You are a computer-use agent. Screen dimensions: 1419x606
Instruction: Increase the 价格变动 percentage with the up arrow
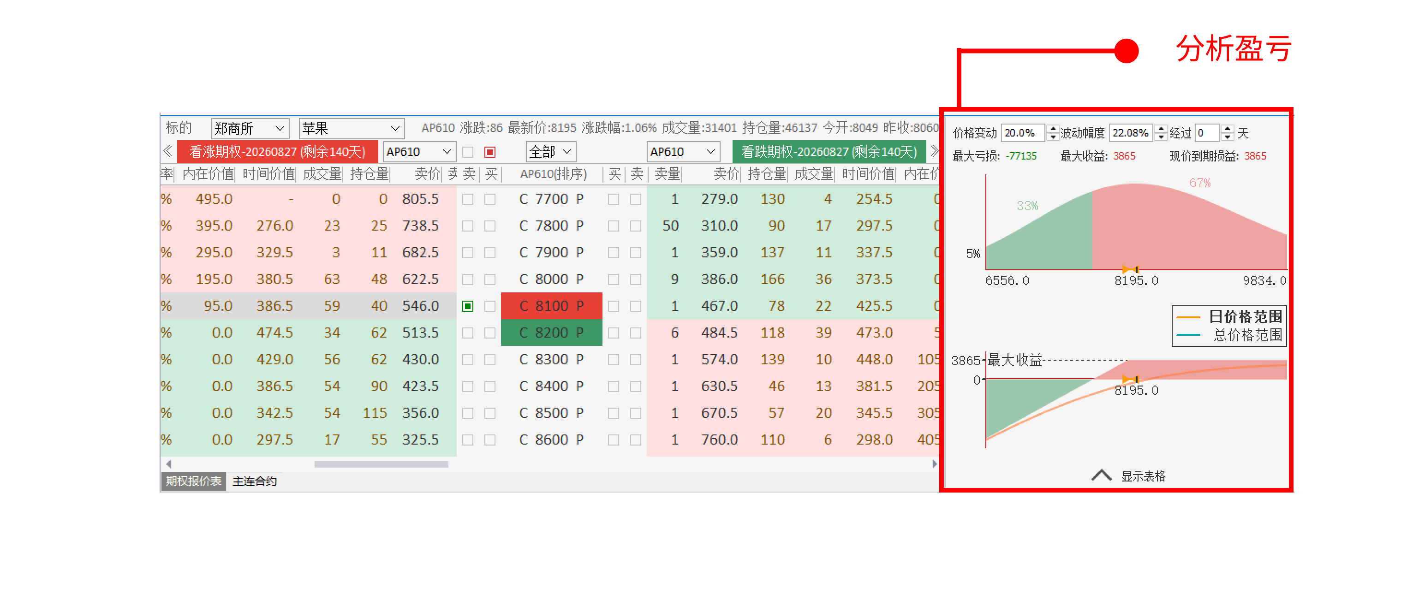click(x=1053, y=129)
